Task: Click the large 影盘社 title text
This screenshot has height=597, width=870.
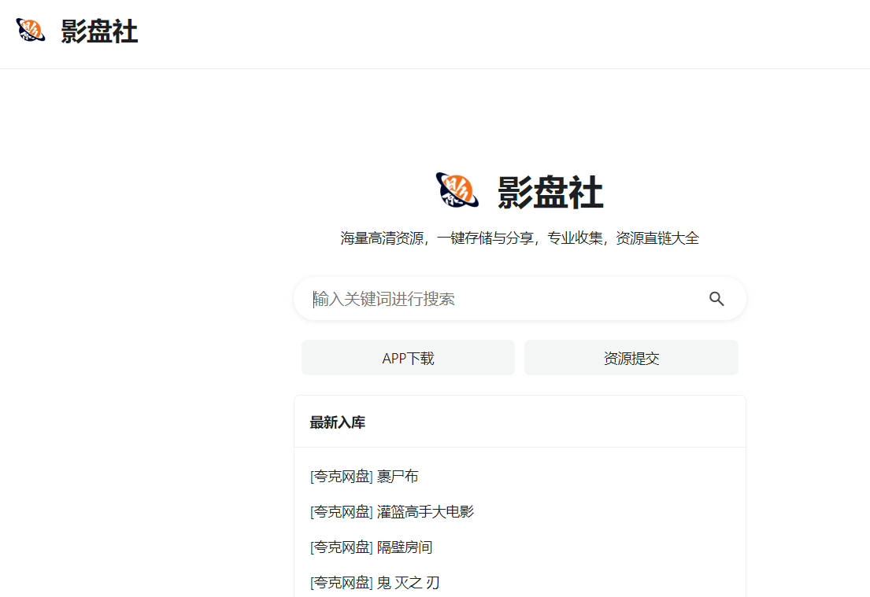Action: pyautogui.click(x=549, y=192)
